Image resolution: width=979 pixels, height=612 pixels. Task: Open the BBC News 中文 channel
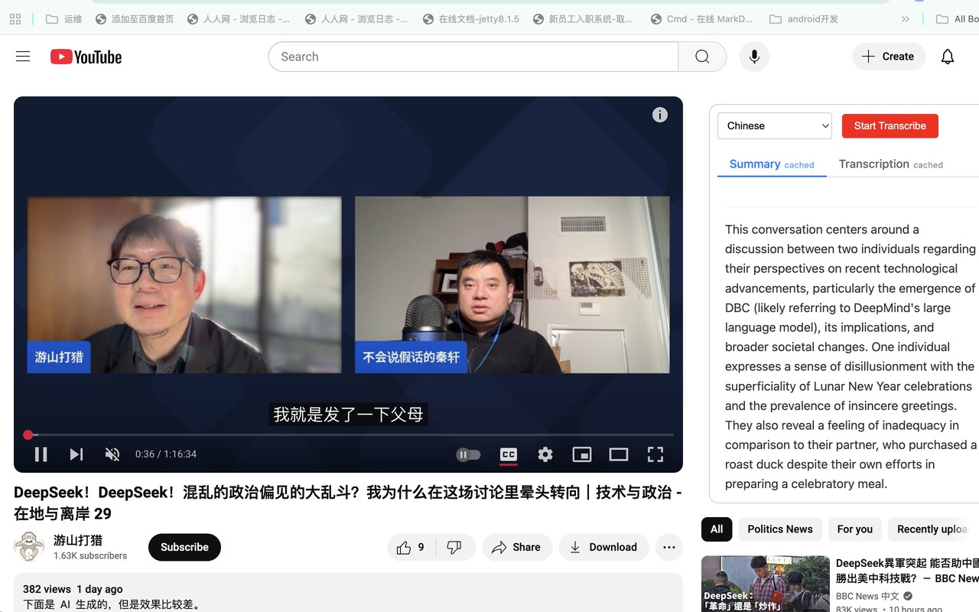tap(868, 596)
